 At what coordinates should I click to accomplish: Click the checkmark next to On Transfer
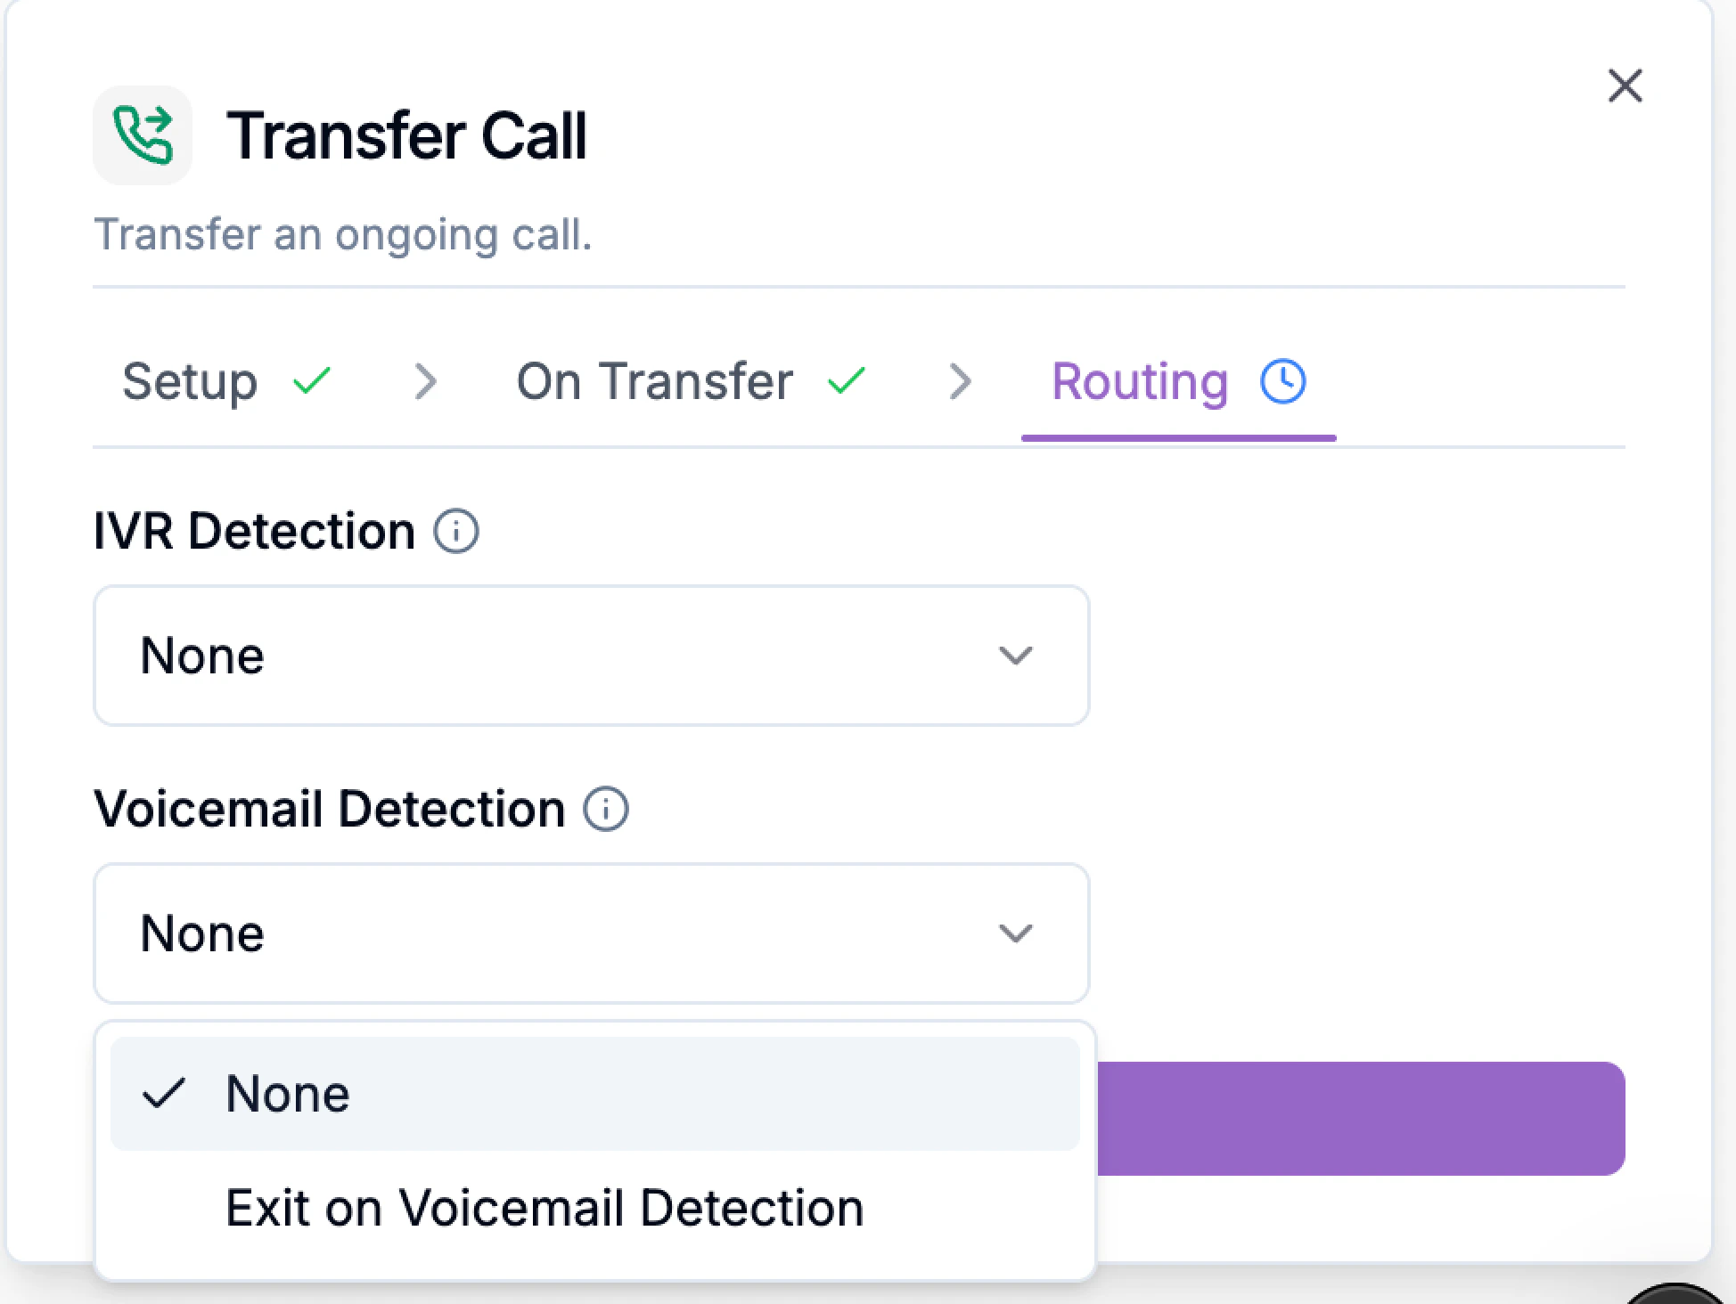tap(846, 381)
